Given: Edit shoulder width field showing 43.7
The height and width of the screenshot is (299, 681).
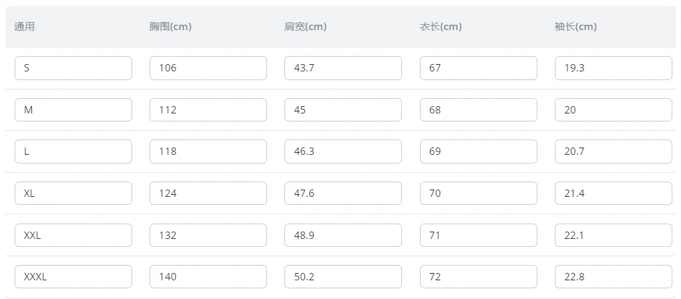Looking at the screenshot, I should (343, 68).
